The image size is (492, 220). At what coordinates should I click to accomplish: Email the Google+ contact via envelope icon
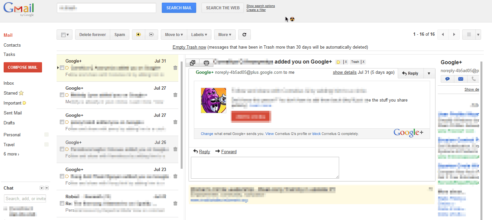click(x=460, y=79)
